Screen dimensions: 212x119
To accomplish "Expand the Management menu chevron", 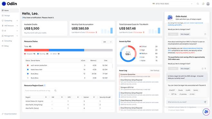I will [17, 36].
